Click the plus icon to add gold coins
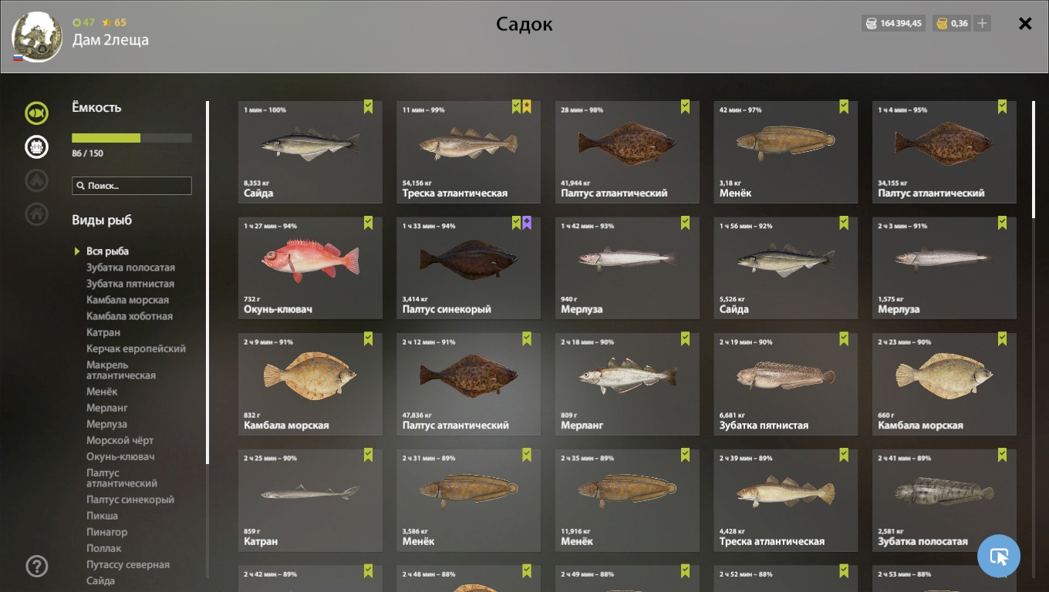Screen dimensions: 1049x592 [x=982, y=23]
